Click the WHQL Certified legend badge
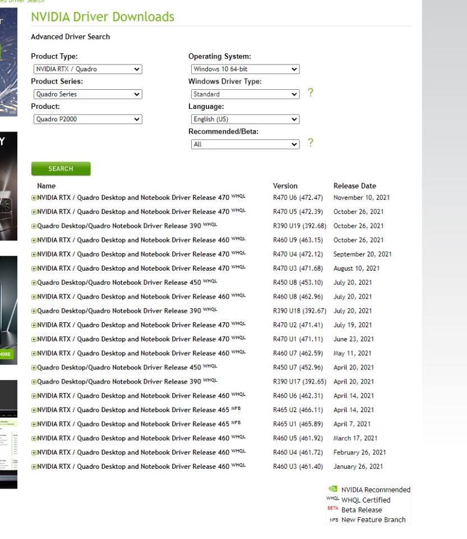Viewport: 467px width, 539px height. click(x=332, y=499)
